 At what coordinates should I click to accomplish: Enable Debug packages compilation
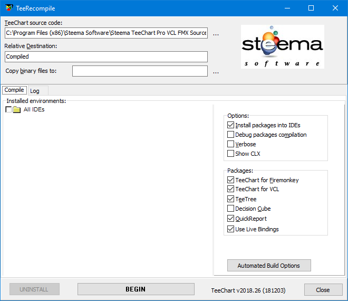pyautogui.click(x=230, y=135)
